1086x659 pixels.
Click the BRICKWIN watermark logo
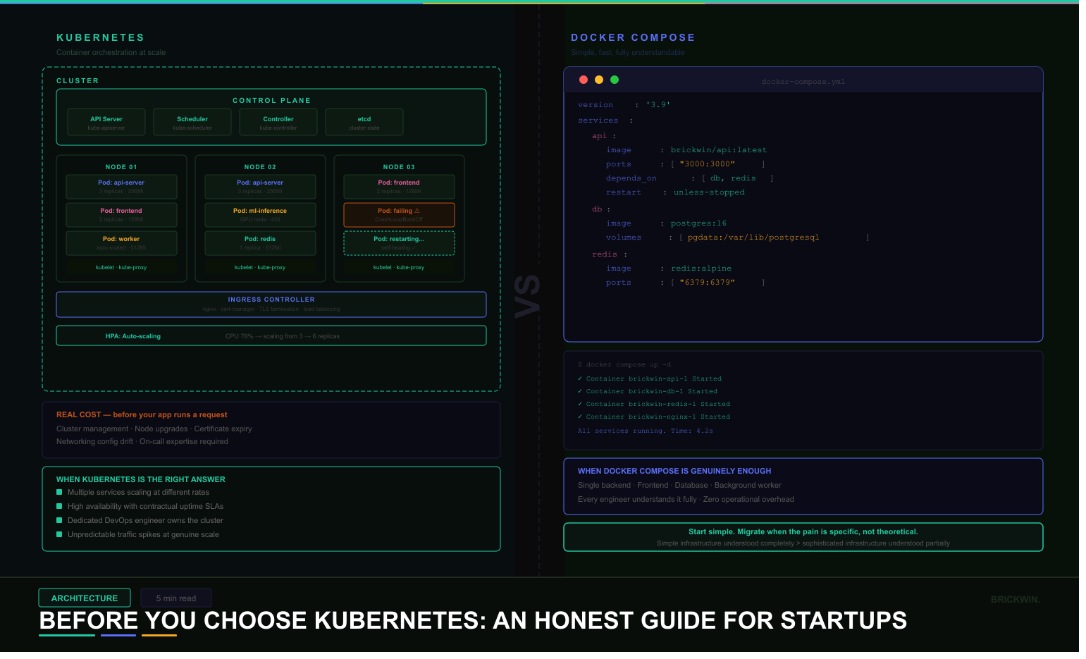[1015, 600]
